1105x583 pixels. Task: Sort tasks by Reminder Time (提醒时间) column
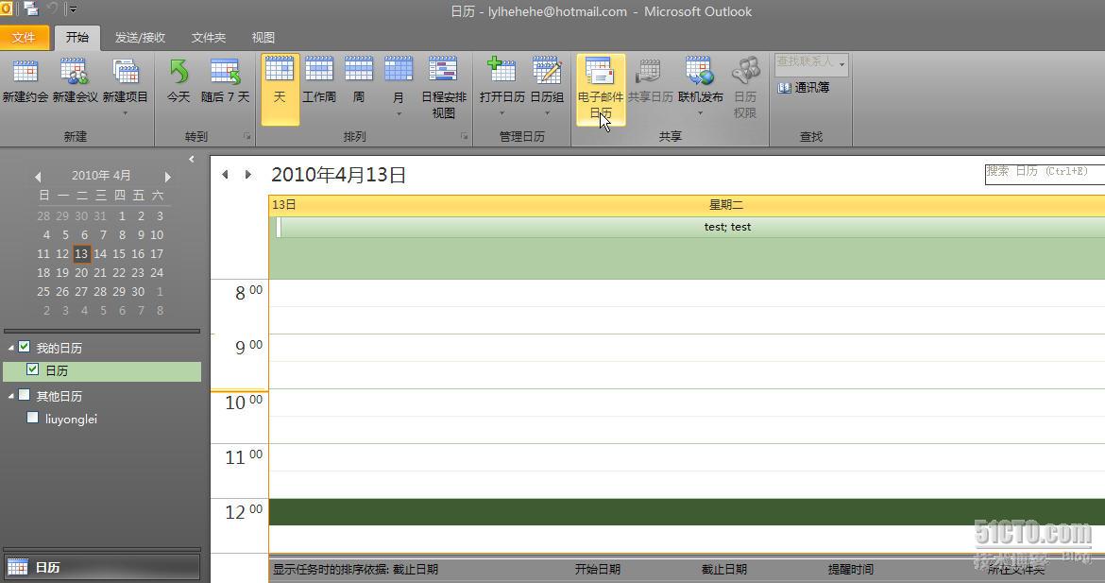click(x=851, y=569)
